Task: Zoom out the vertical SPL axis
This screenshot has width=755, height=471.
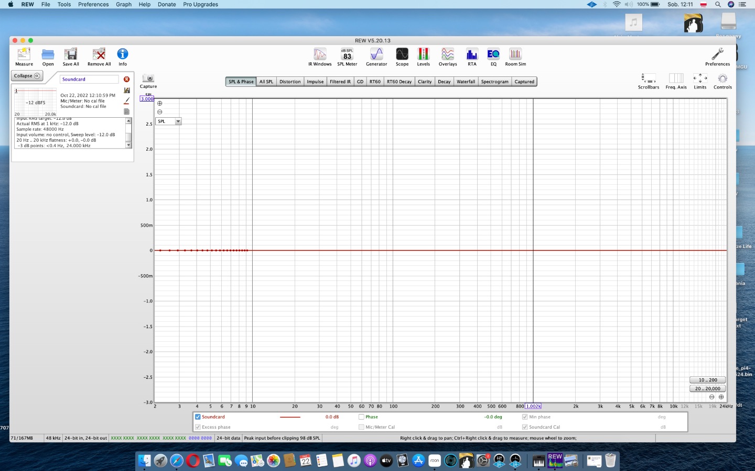Action: (160, 111)
